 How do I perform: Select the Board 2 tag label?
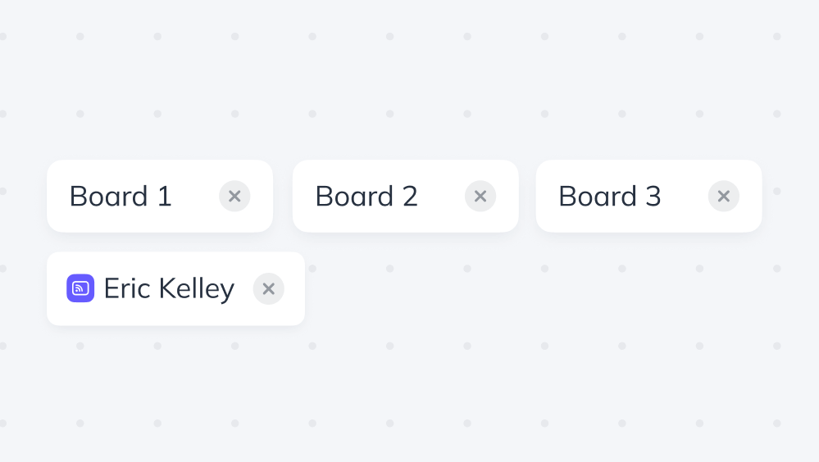click(366, 197)
